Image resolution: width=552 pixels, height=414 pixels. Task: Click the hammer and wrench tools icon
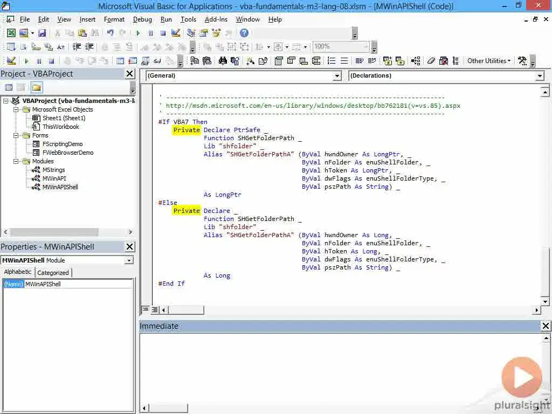pos(522,60)
